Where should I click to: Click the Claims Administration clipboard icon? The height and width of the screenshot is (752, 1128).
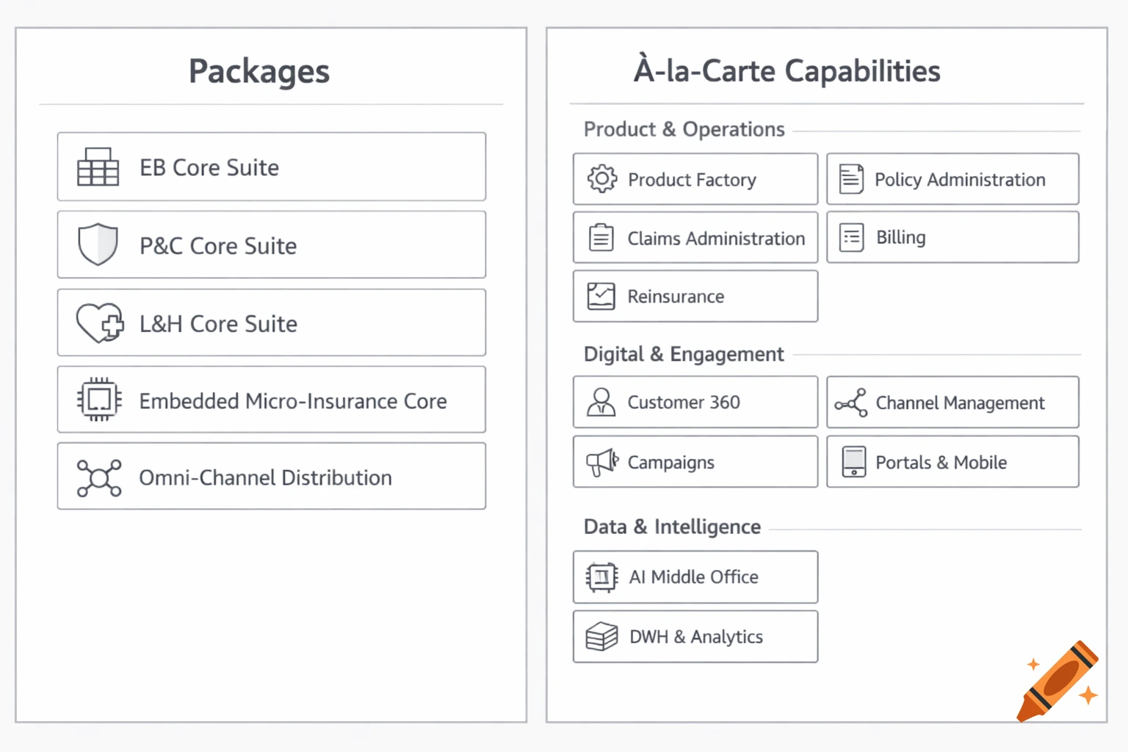pos(601,237)
